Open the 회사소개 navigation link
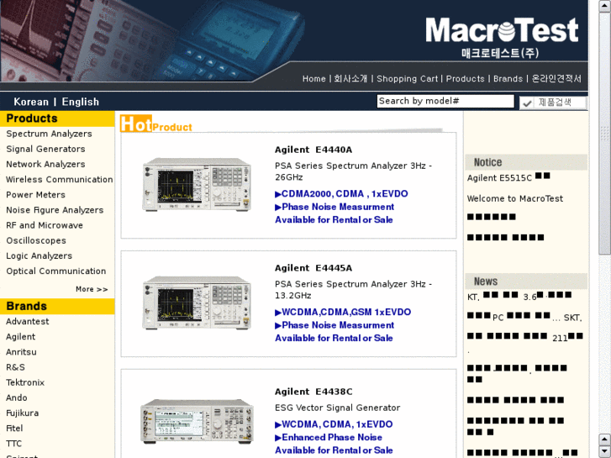The height and width of the screenshot is (458, 611). pos(350,79)
